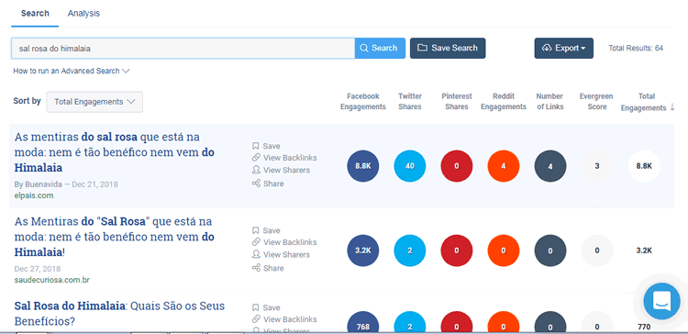Click the blue Search button

coord(380,49)
